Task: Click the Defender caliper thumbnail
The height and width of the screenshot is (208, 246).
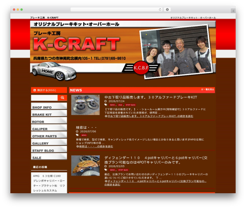Action: 86,166
